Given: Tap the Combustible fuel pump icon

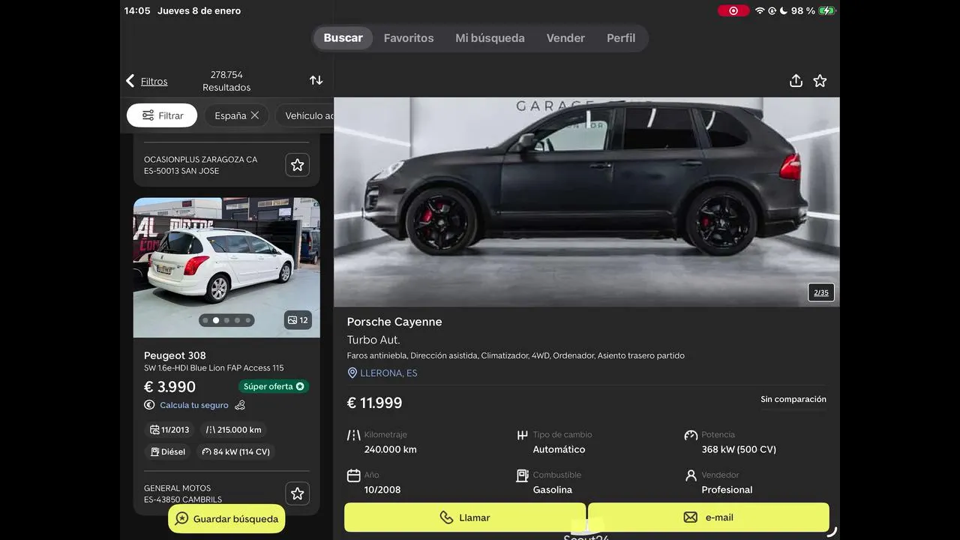Looking at the screenshot, I should (523, 475).
